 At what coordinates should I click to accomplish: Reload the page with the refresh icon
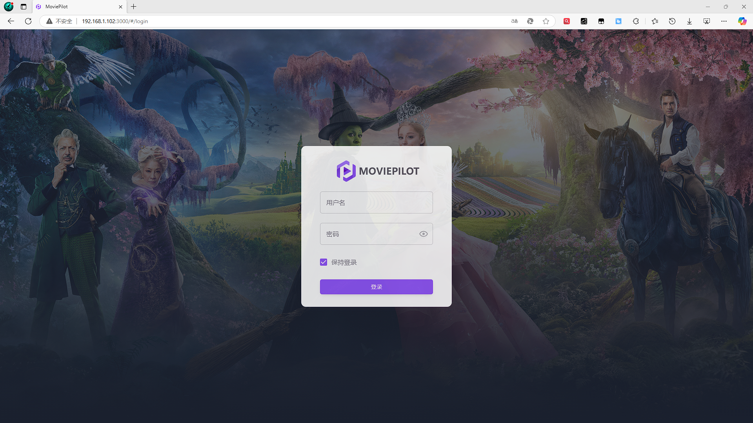point(28,21)
